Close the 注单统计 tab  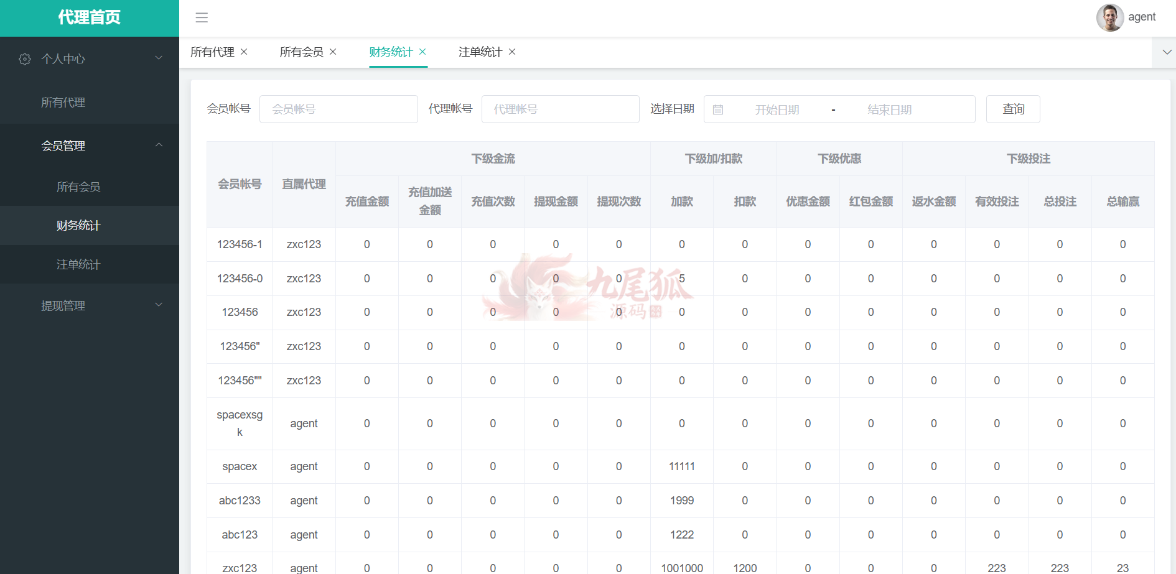(x=512, y=52)
